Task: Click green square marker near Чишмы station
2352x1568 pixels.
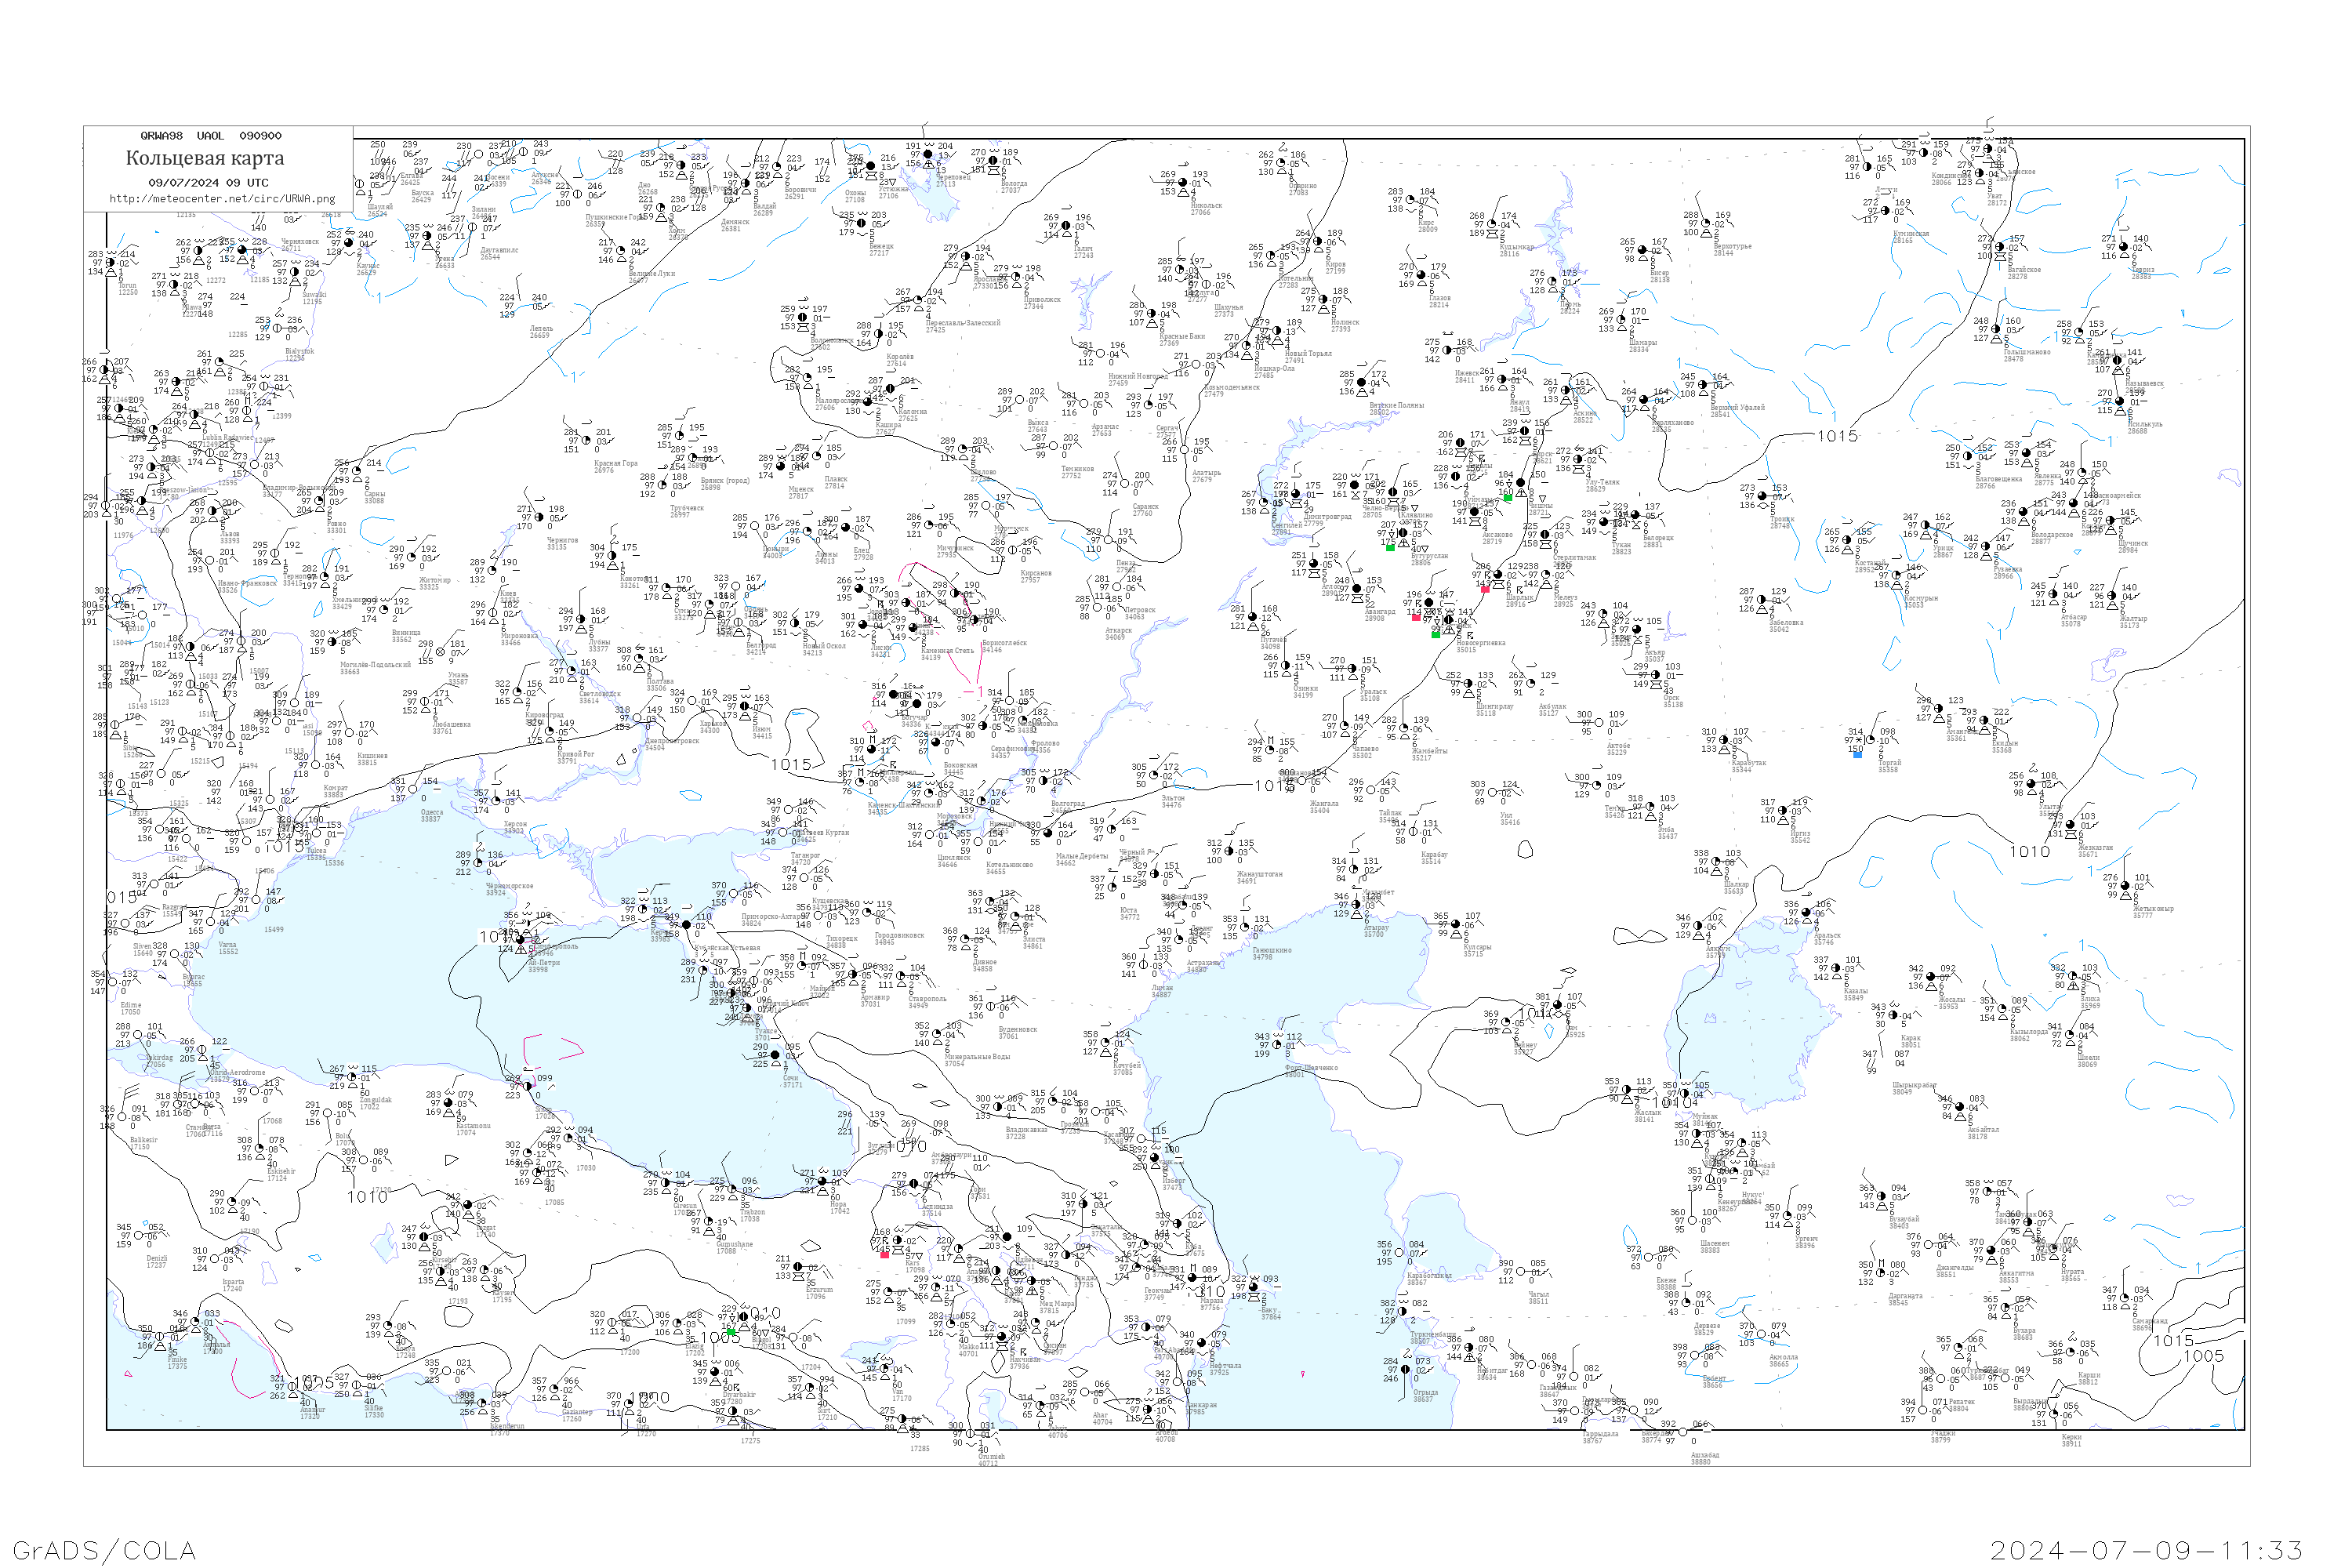Action: [1507, 497]
